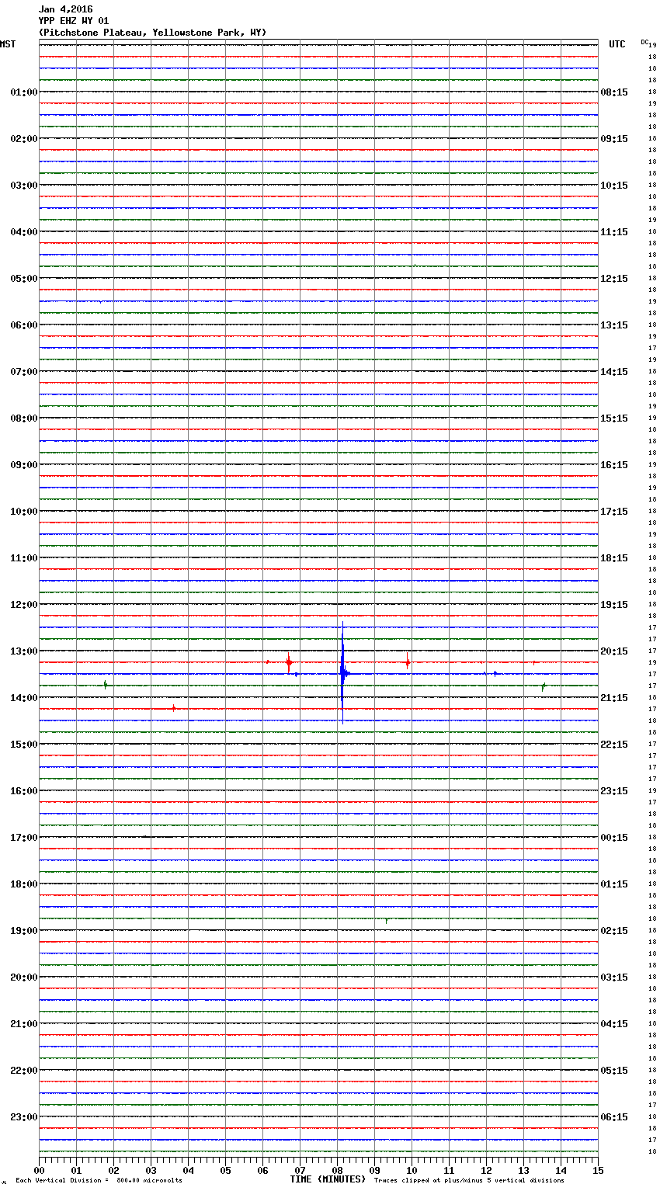Click the 14:15 UTC row label
660x1191 pixels.
(614, 372)
